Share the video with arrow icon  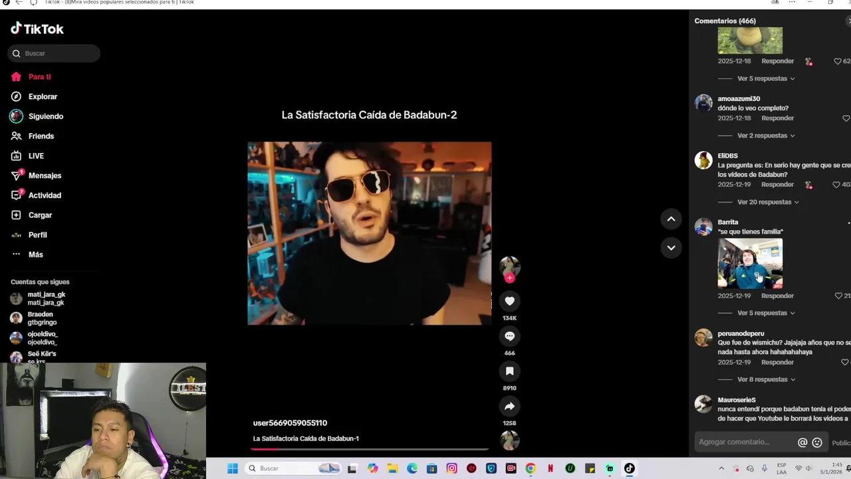(x=509, y=406)
